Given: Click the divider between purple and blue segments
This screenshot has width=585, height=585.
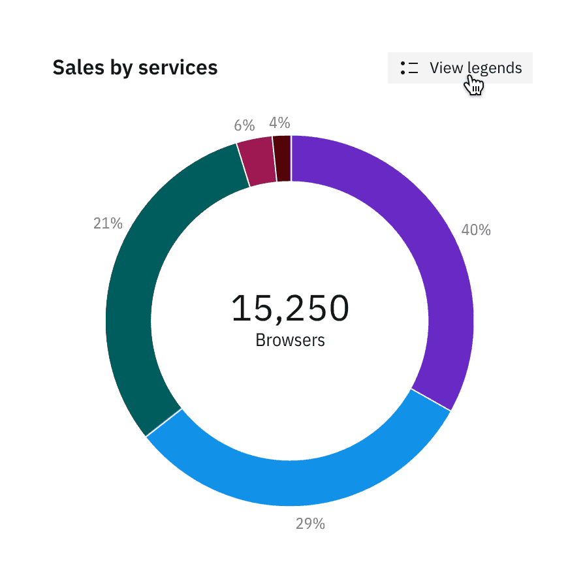Looking at the screenshot, I should coord(431,400).
